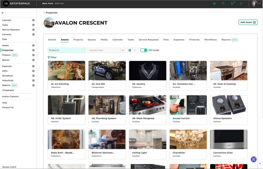Switch to the Spaces tab
This screenshot has height=169, width=263.
point(92,40)
